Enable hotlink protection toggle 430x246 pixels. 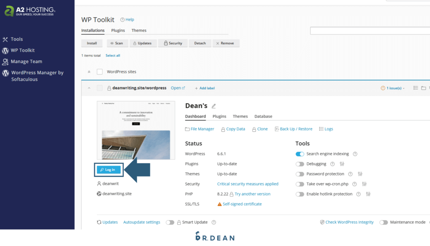[x=300, y=194]
